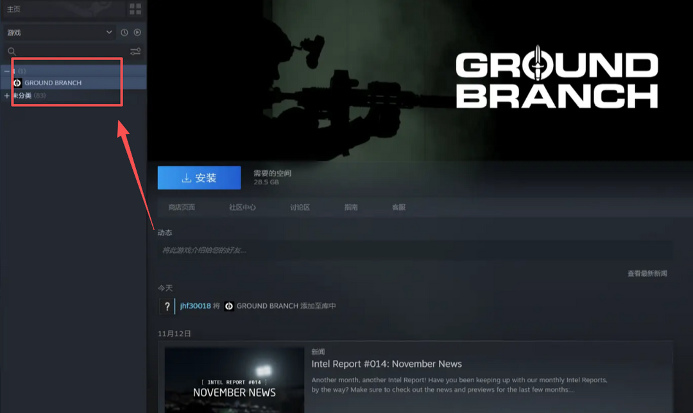Show only ready-to-play games

tap(137, 33)
